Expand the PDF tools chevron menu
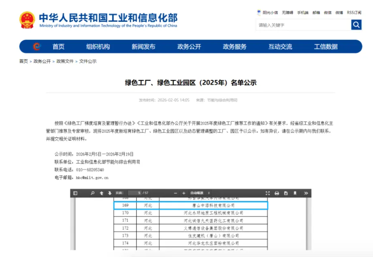The height and width of the screenshot is (257, 373). 306,193
